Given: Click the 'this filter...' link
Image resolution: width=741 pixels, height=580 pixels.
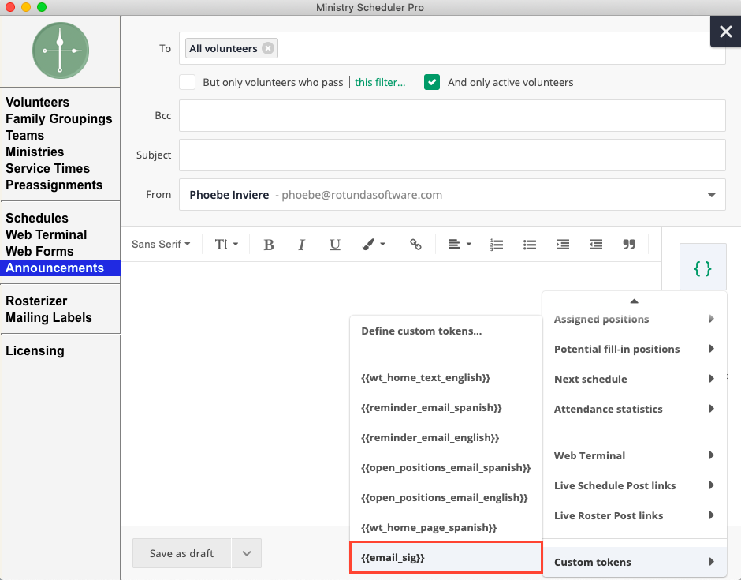Looking at the screenshot, I should 380,82.
